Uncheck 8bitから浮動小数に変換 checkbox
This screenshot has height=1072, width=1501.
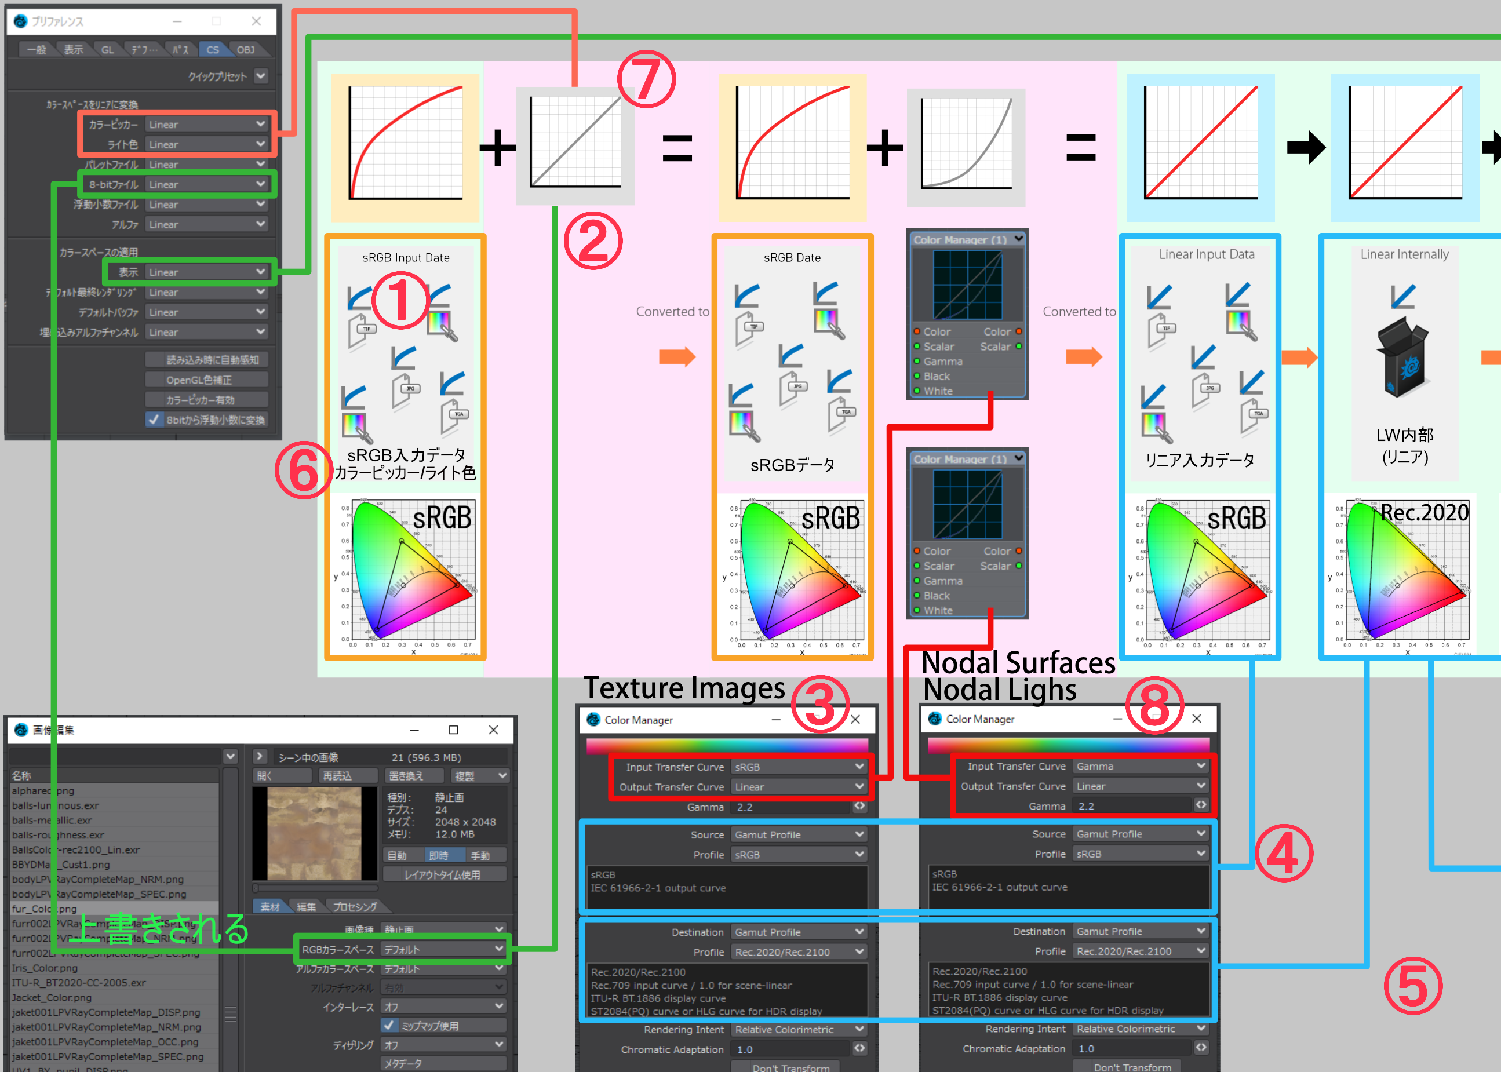(x=154, y=420)
